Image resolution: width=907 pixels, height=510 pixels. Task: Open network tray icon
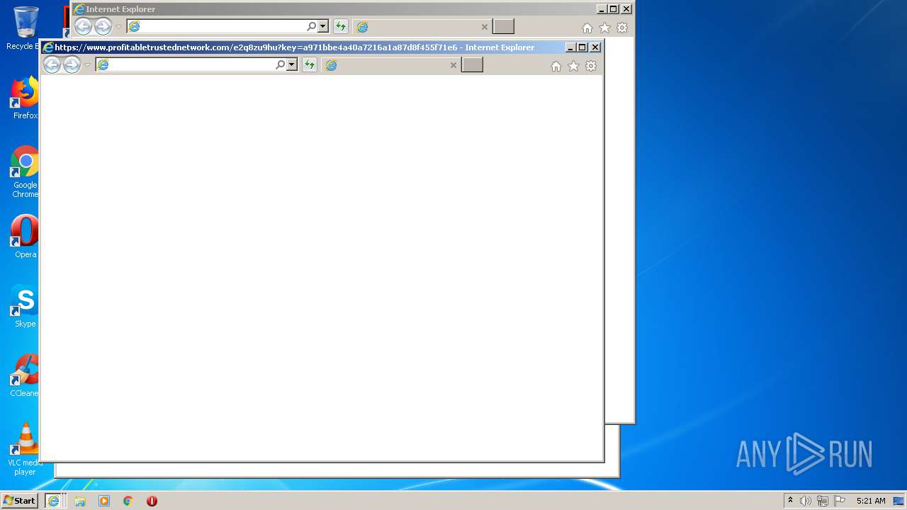point(823,501)
